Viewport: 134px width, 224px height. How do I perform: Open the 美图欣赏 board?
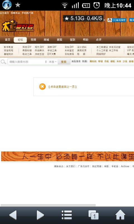82,50
